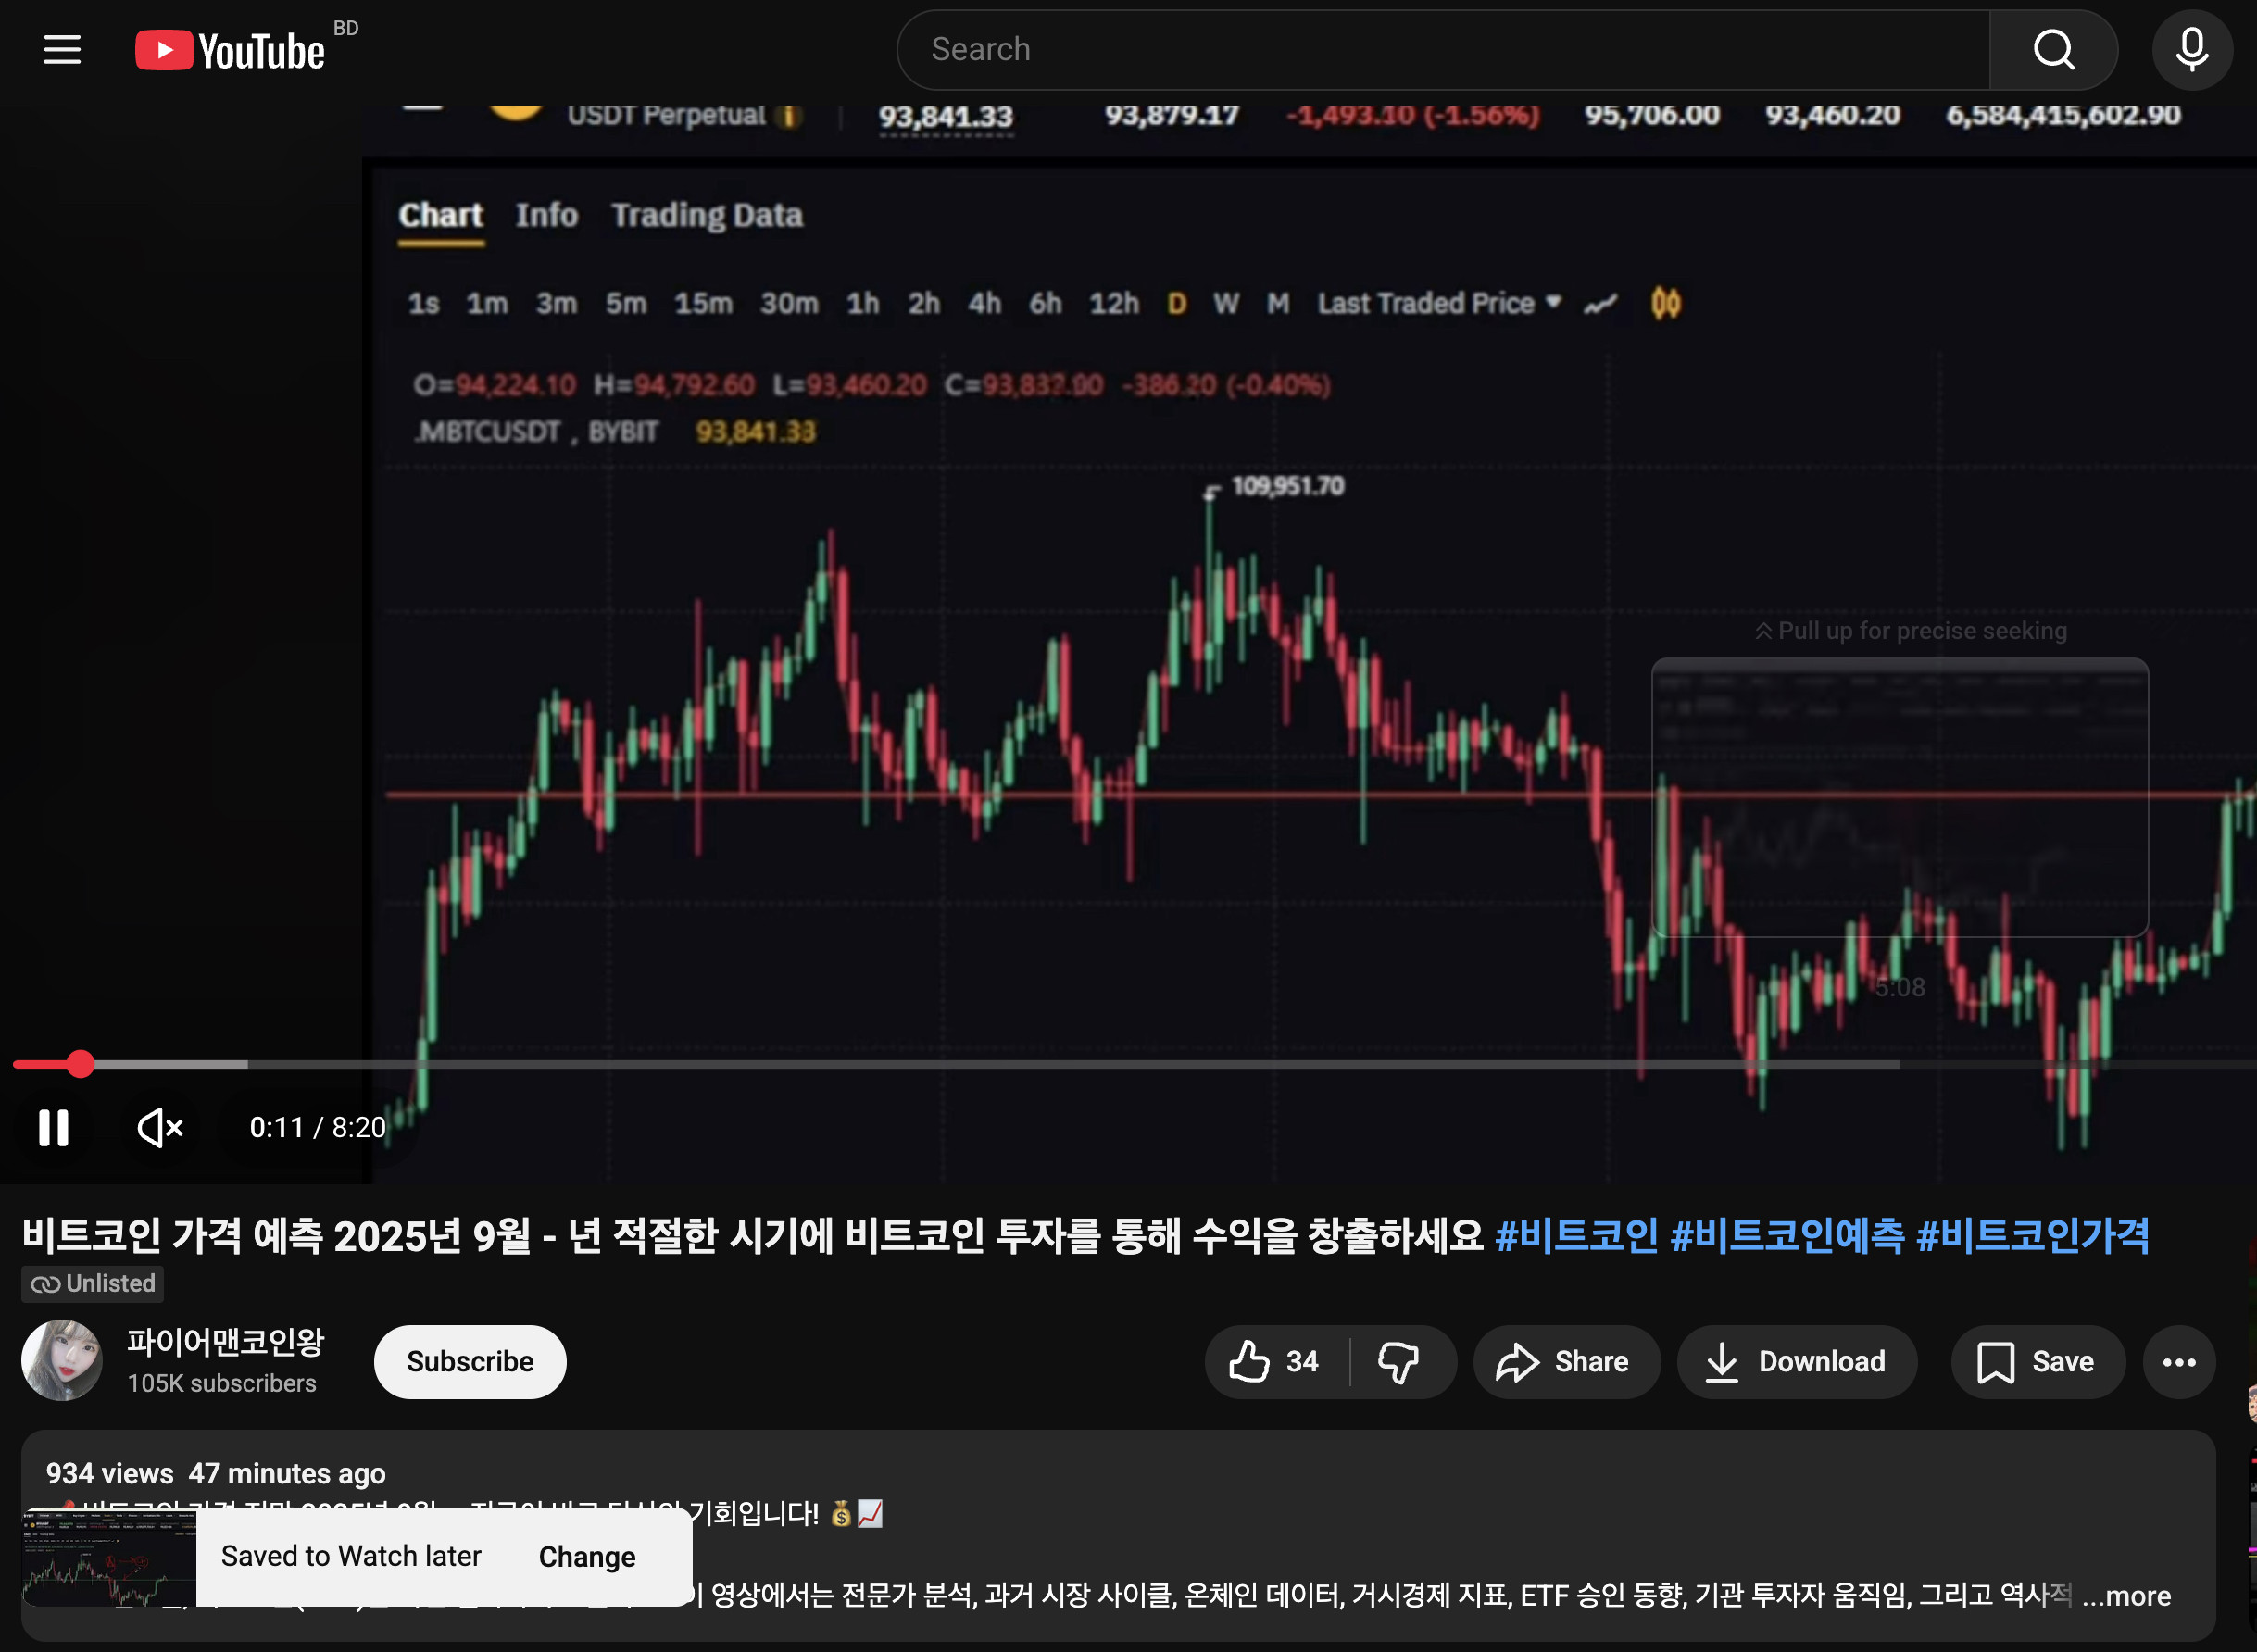Start voice search with microphone icon
This screenshot has height=1652, width=2257.
(2191, 49)
